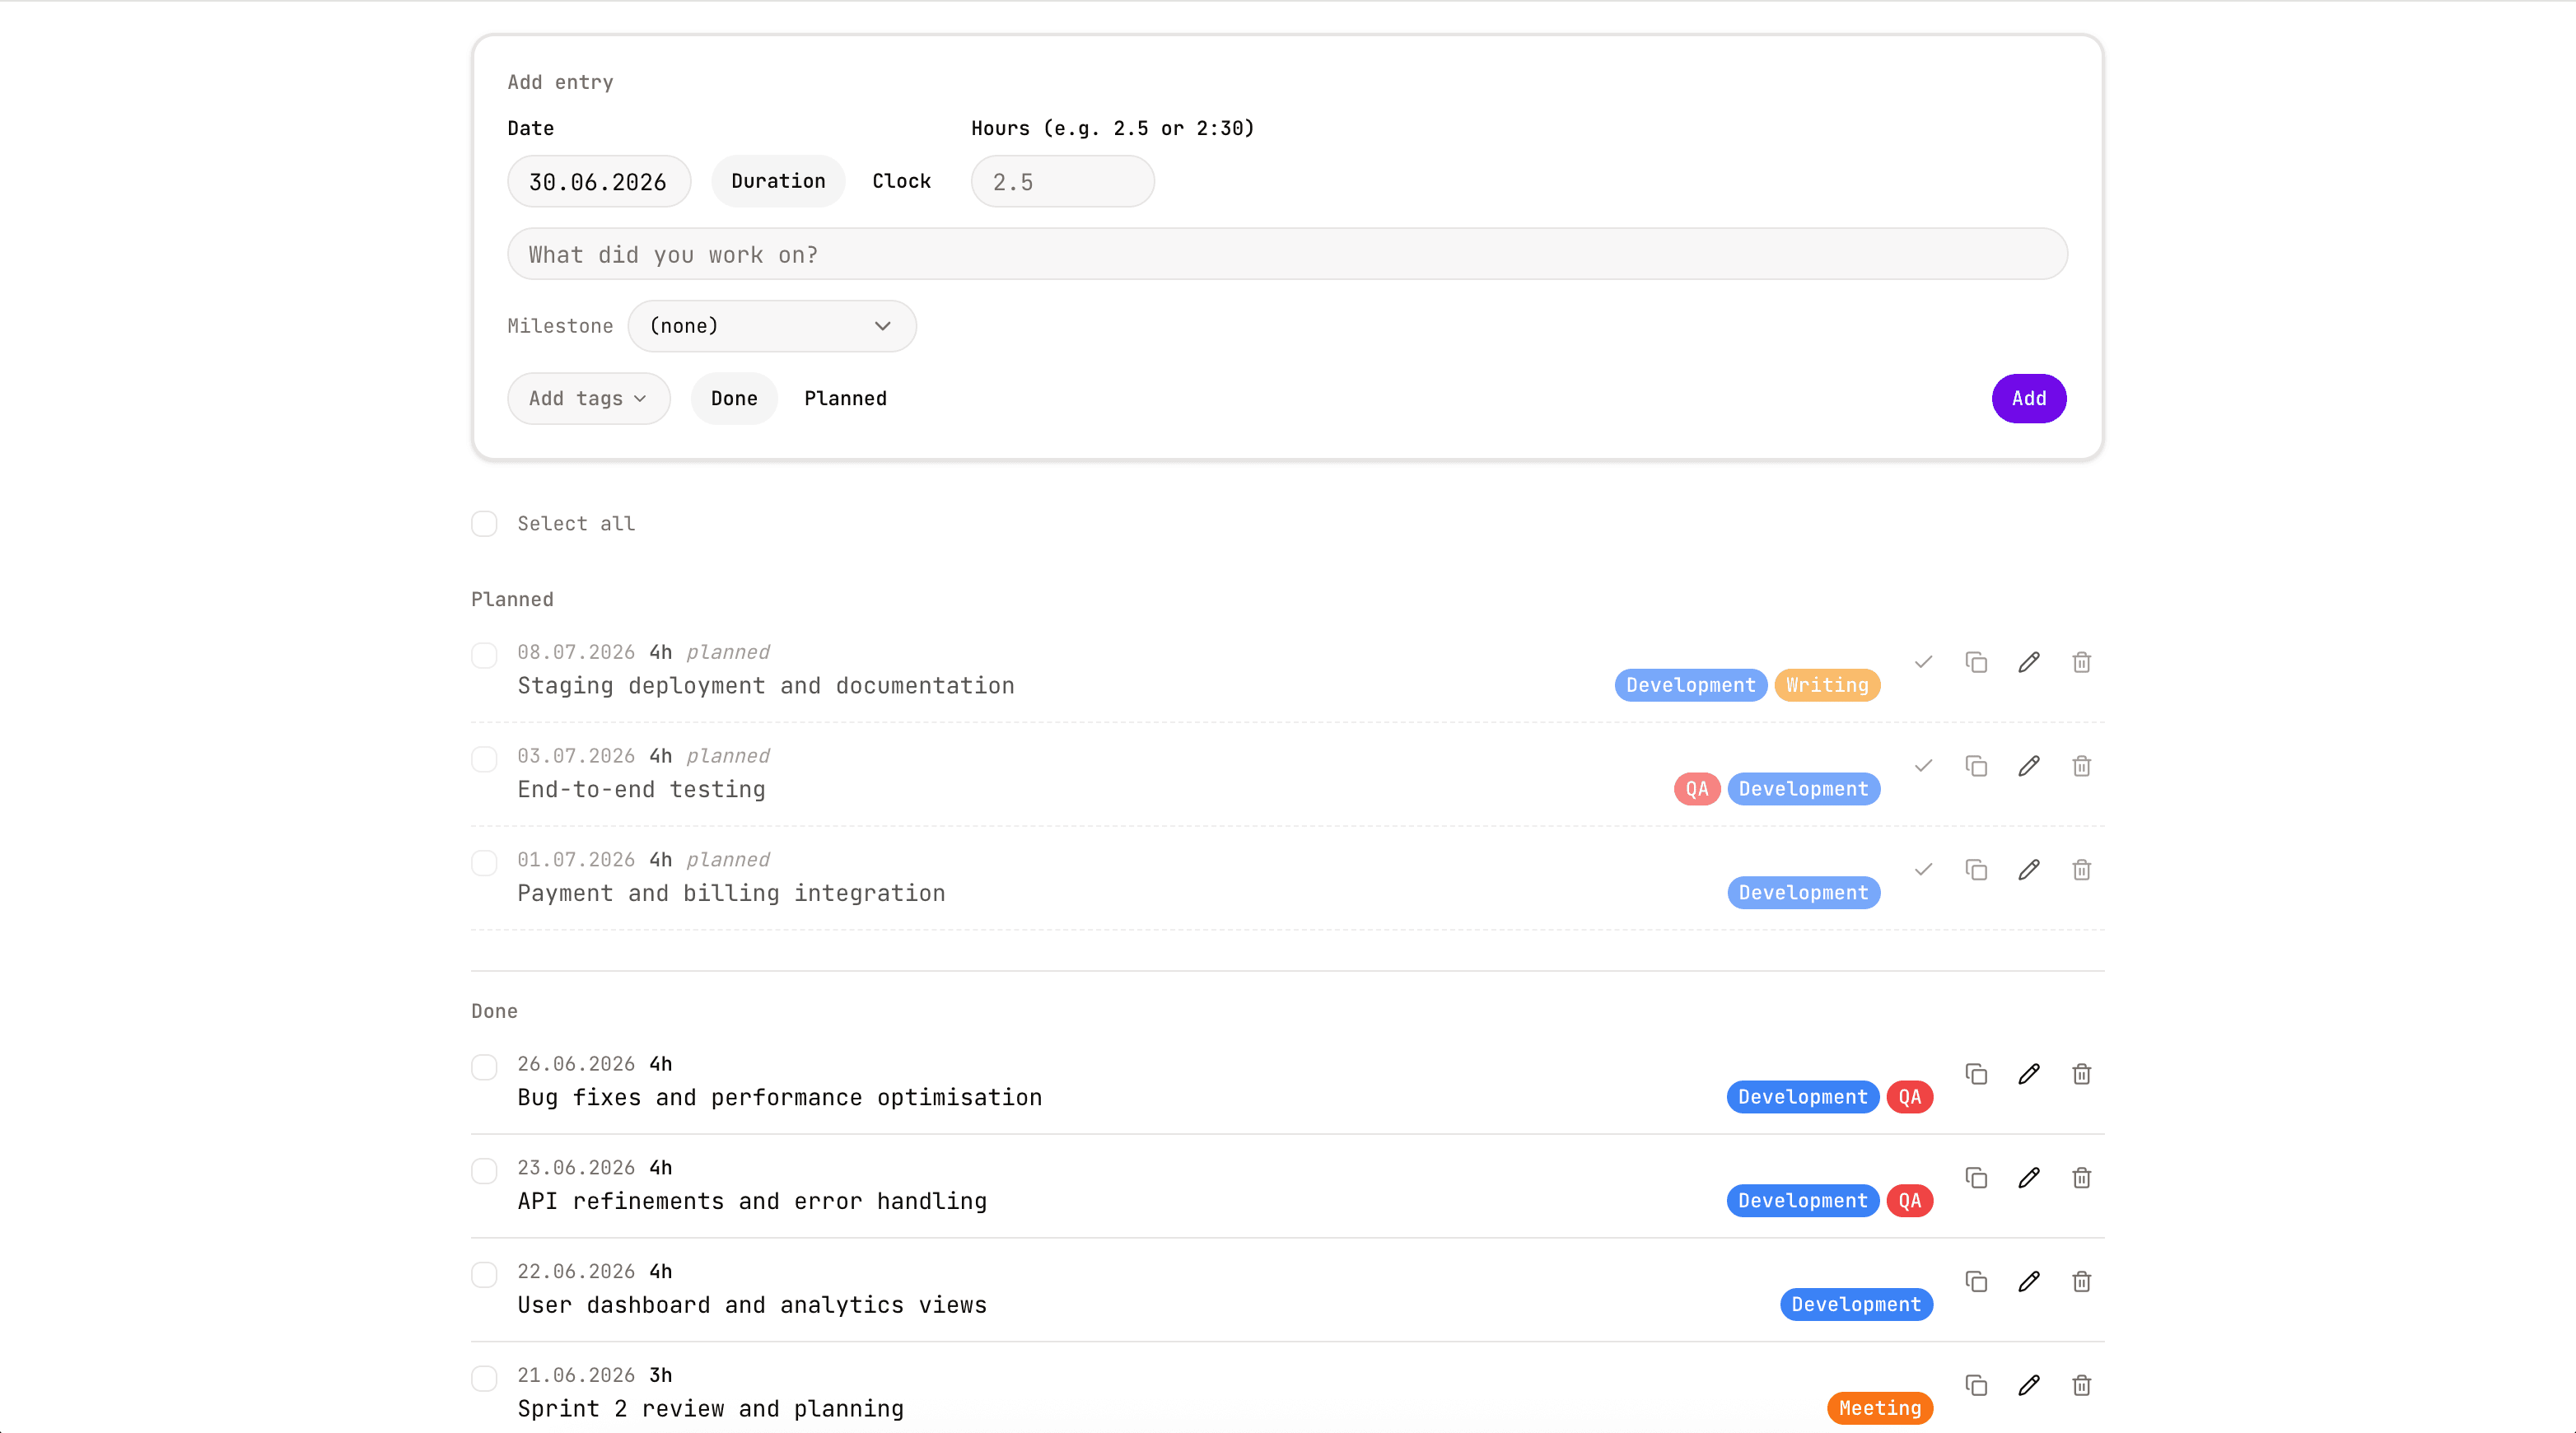Screen dimensions: 2576x1433
Task: Duplicate the Staging deployment and documentation entry
Action: click(1976, 662)
